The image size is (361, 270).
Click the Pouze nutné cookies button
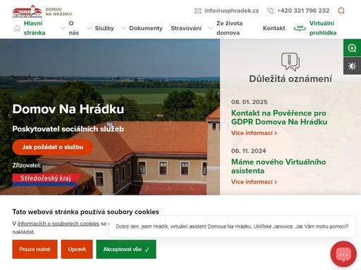click(35, 249)
